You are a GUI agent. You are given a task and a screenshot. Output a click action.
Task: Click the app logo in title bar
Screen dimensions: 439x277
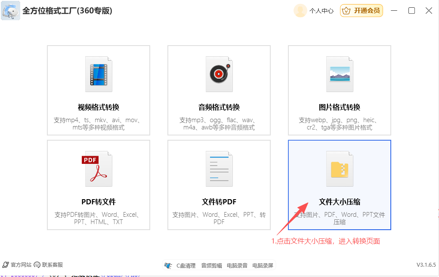click(x=10, y=11)
